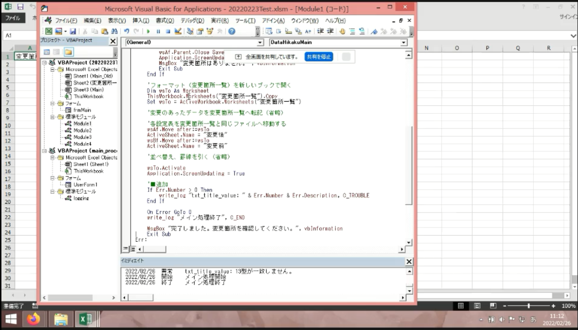The width and height of the screenshot is (578, 330).
Task: Switch to Page Layout view in Excel status bar
Action: coord(477,306)
